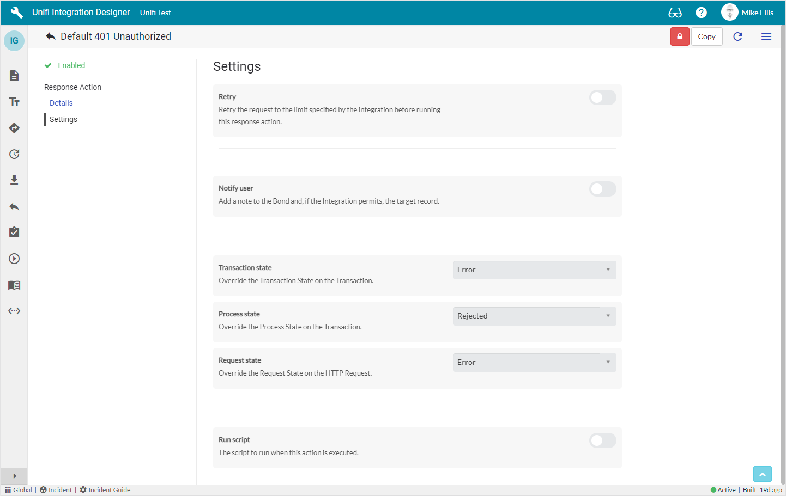
Task: Open the tasks clipboard icon in sidebar
Action: point(14,232)
